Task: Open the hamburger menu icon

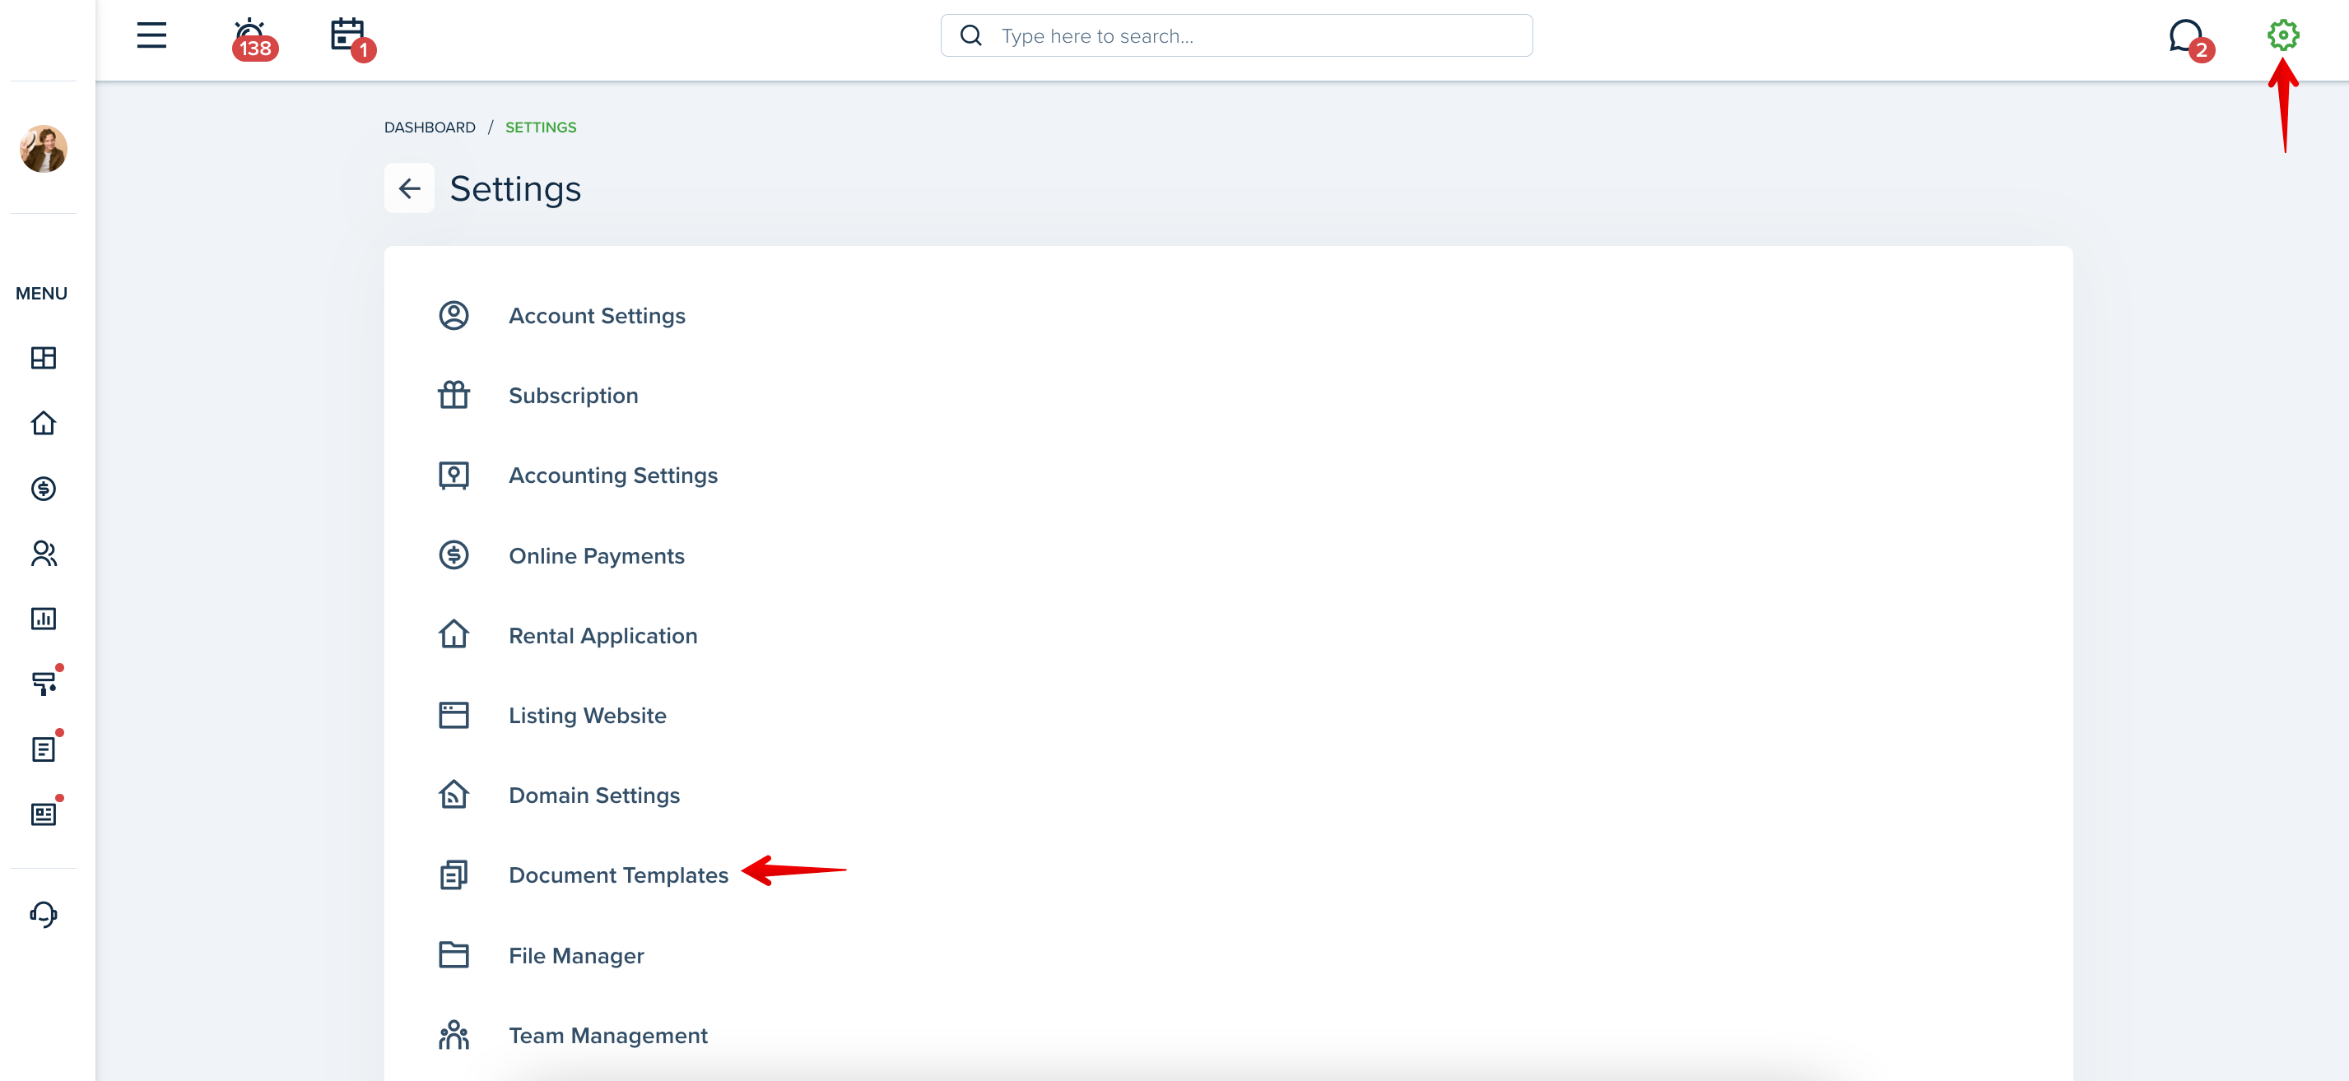Action: (151, 35)
